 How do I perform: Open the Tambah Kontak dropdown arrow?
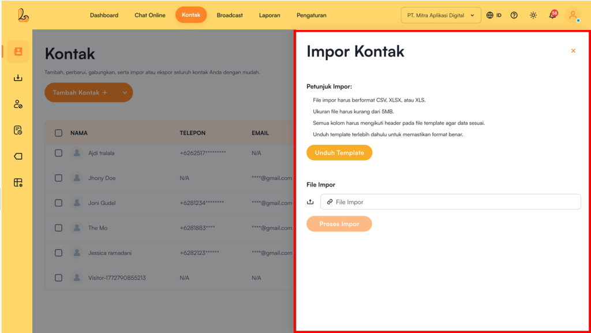pyautogui.click(x=125, y=92)
